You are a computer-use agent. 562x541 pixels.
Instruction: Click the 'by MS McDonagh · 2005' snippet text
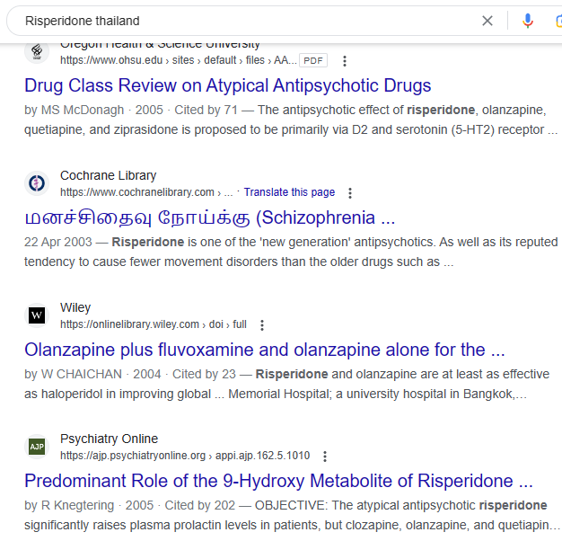[x=93, y=111]
